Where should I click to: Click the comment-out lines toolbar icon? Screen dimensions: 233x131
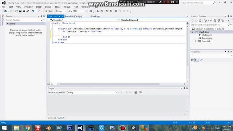(107, 11)
